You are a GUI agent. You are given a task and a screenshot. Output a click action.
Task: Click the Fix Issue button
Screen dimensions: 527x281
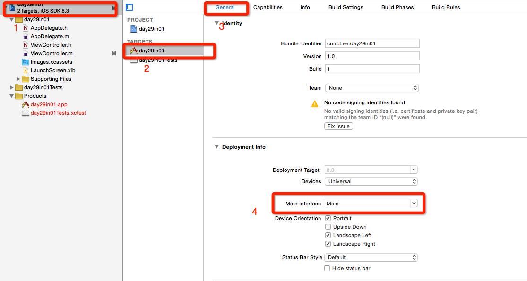(338, 126)
